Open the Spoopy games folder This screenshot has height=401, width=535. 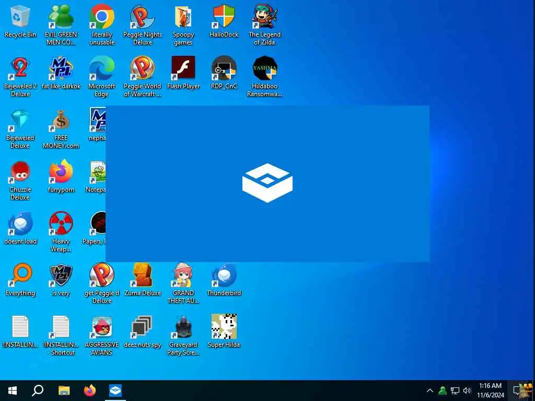click(183, 25)
